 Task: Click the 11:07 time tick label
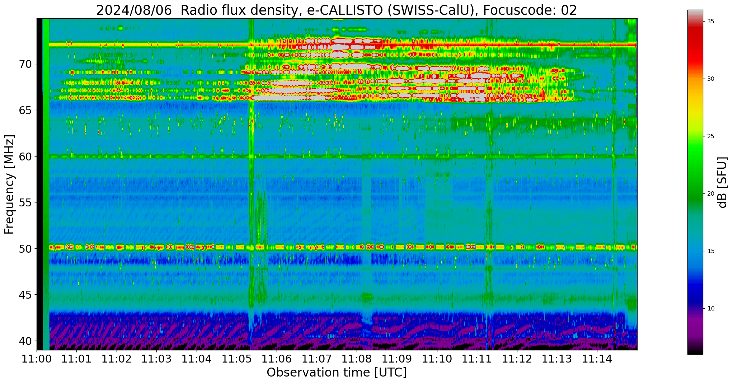click(x=316, y=359)
